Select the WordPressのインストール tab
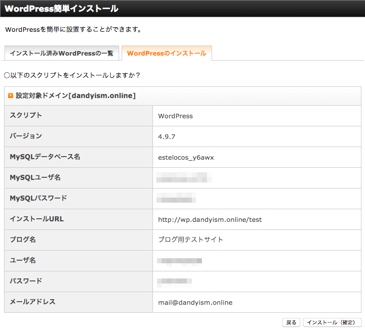This screenshot has height=330, width=365. [167, 53]
